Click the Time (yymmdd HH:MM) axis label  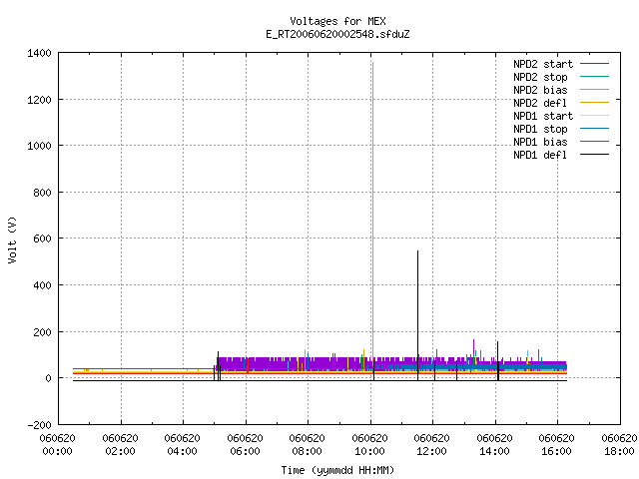pos(337,470)
